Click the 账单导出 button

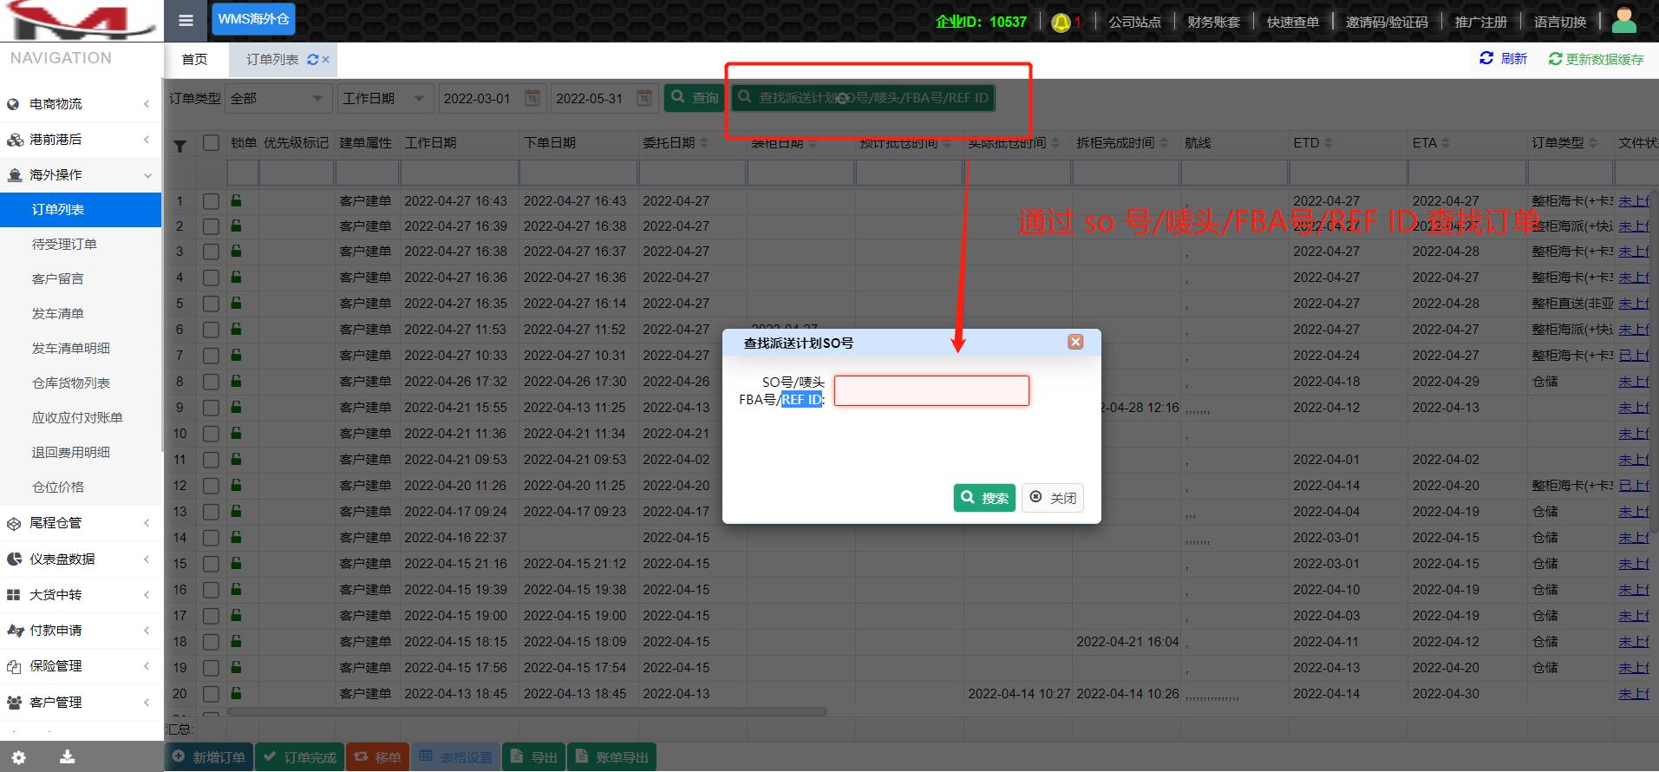click(611, 757)
